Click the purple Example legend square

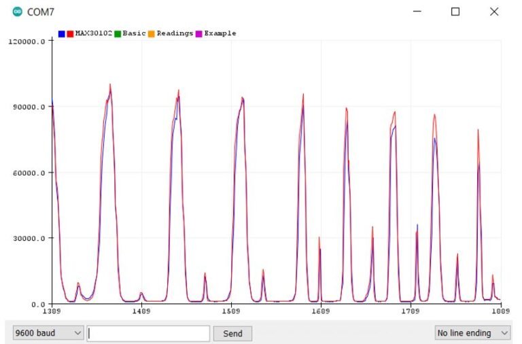click(199, 33)
